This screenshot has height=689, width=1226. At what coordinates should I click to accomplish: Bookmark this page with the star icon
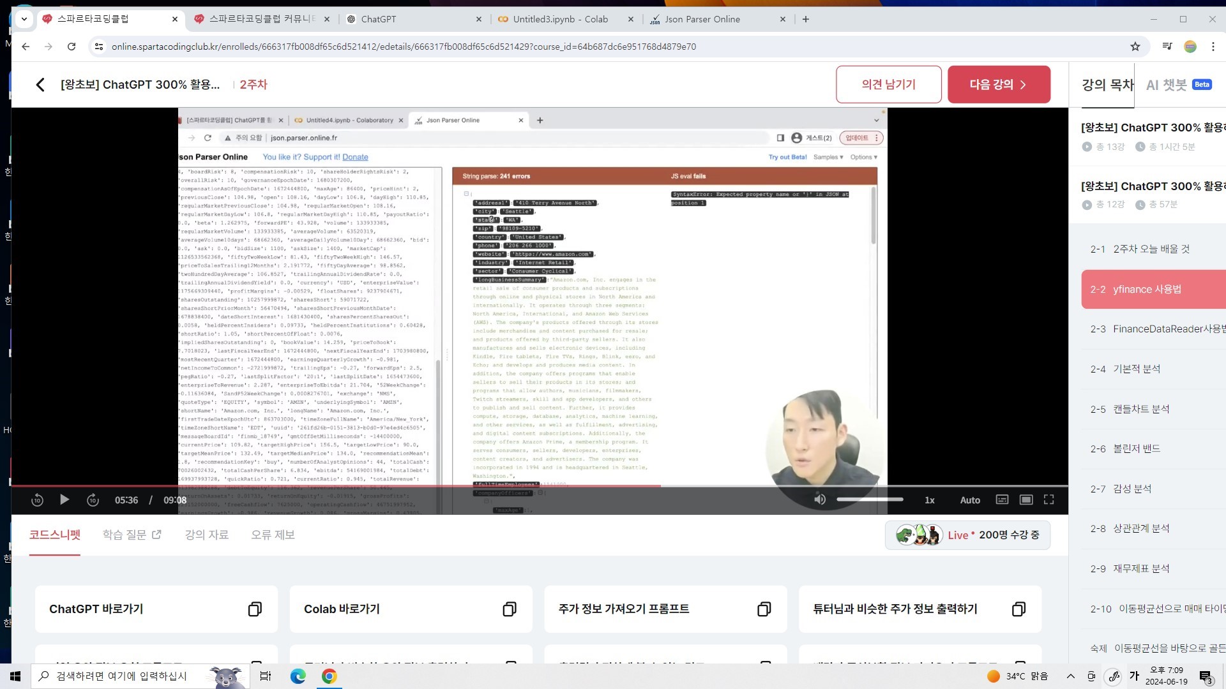pyautogui.click(x=1135, y=47)
